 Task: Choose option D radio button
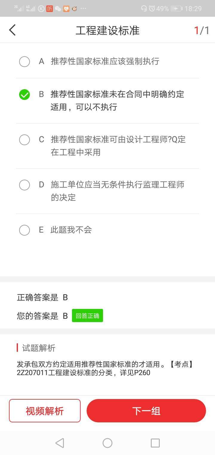[x=24, y=185]
